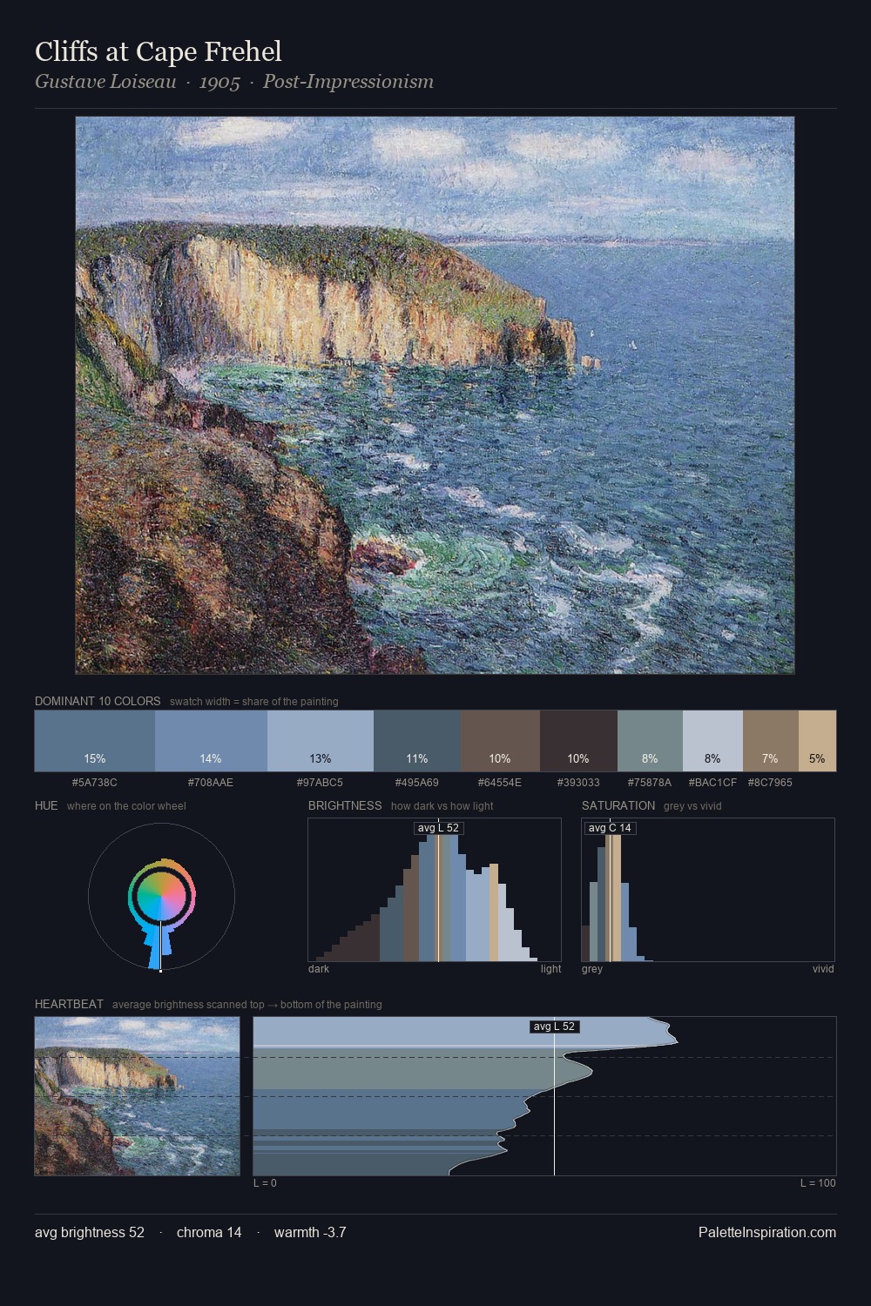This screenshot has width=871, height=1306.
Task: Click the main Cliffs painting image
Action: point(435,395)
